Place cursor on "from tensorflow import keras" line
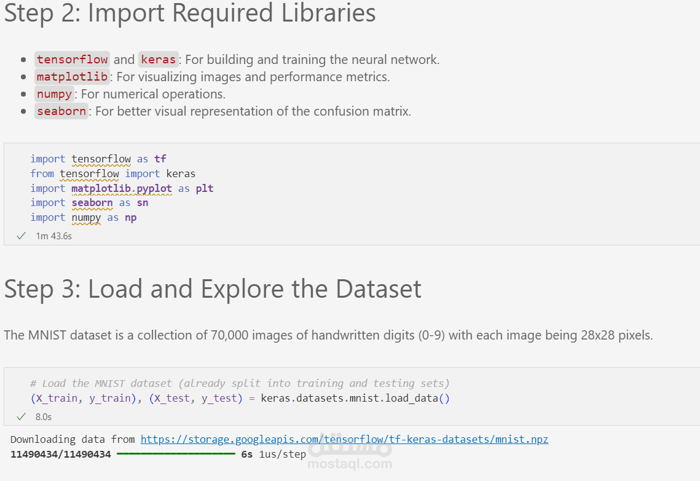The image size is (700, 481). (x=113, y=173)
